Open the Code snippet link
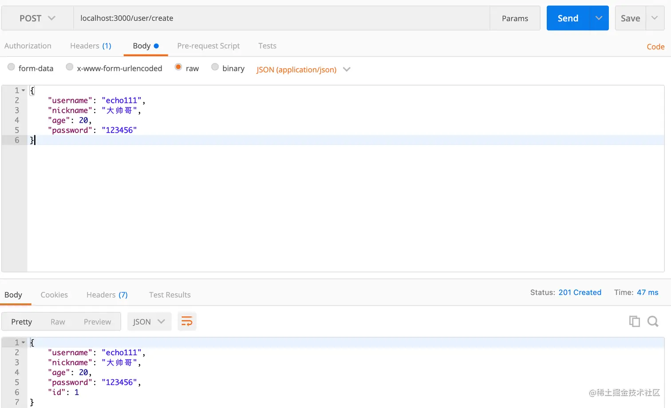The width and height of the screenshot is (671, 408). [655, 47]
